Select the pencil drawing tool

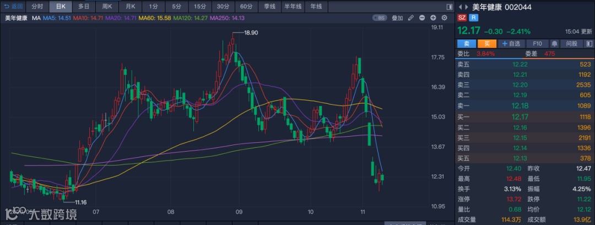pos(410,18)
